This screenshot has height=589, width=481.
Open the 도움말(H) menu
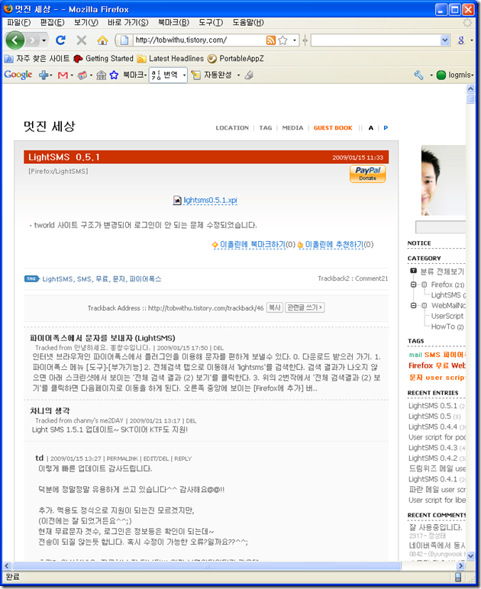click(x=248, y=23)
